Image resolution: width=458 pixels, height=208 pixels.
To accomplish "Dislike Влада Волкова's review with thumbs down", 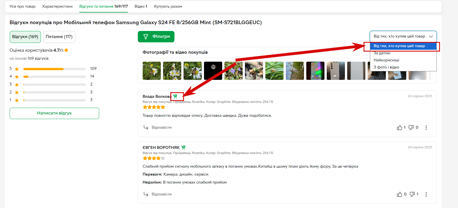I will coord(411,128).
